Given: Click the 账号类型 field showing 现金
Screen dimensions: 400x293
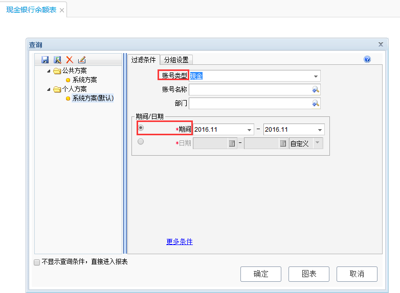Looking at the screenshot, I should click(x=255, y=76).
